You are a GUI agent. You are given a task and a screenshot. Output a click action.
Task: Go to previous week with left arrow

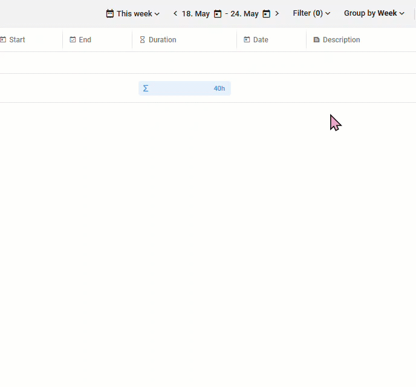coord(175,13)
